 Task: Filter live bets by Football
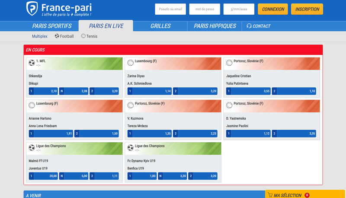click(64, 36)
